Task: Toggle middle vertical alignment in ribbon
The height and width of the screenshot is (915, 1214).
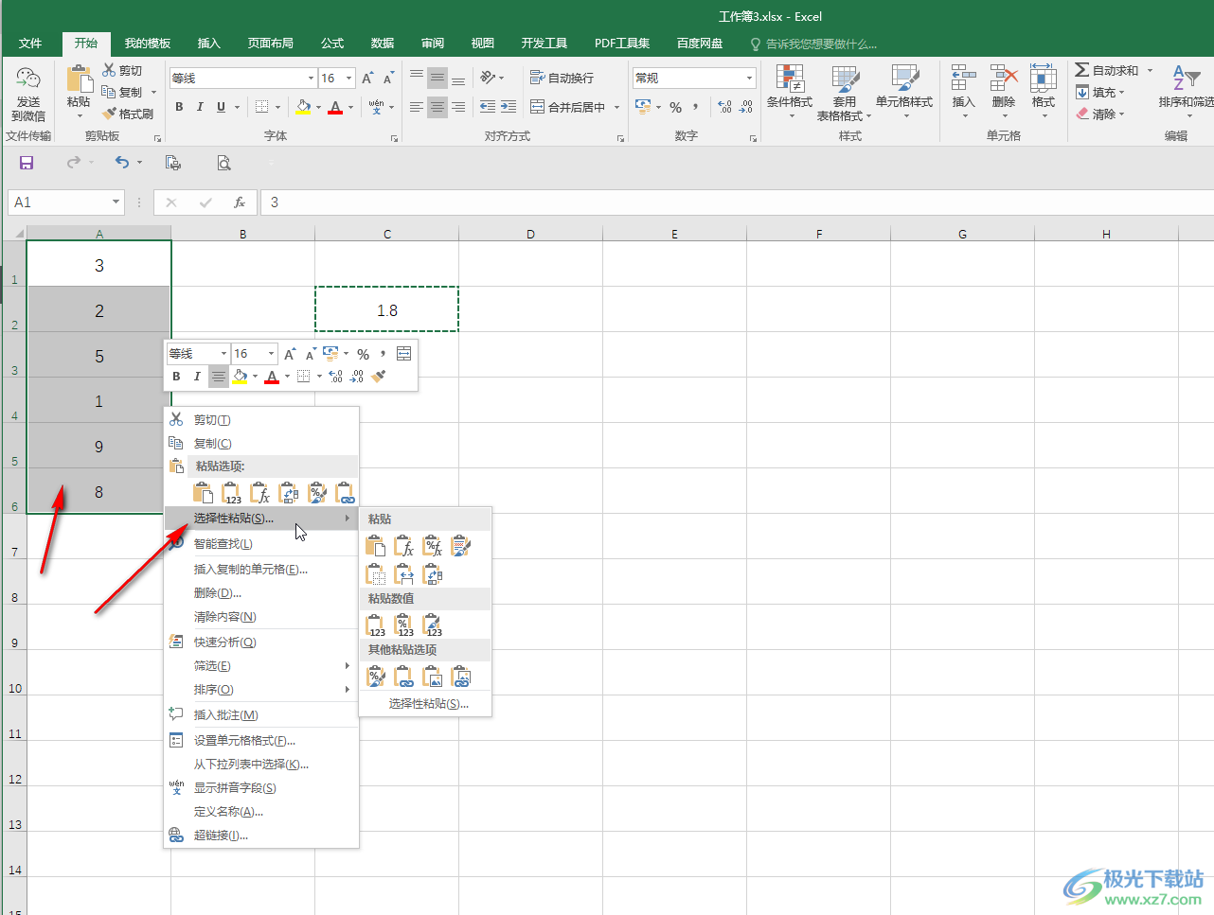Action: (437, 78)
